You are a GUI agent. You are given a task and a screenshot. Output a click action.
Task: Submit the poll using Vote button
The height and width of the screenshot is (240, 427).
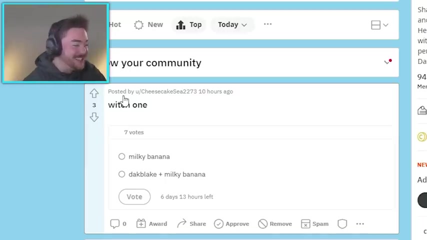(134, 196)
